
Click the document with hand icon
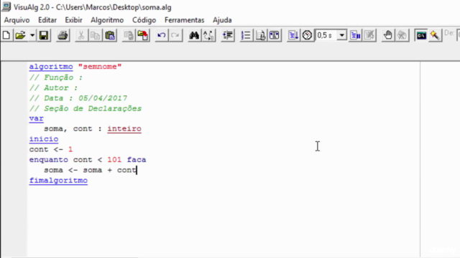pyautogui.click(x=260, y=35)
